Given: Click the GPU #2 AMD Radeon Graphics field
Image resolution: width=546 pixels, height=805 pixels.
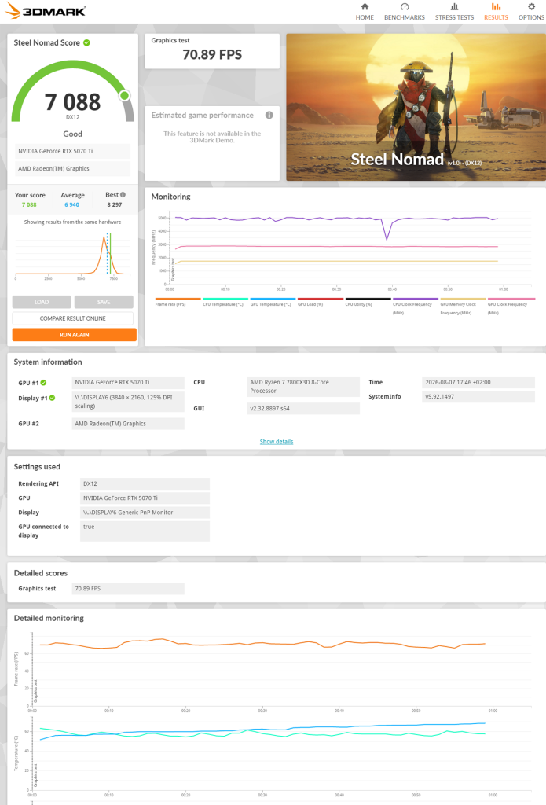Looking at the screenshot, I should tap(128, 424).
